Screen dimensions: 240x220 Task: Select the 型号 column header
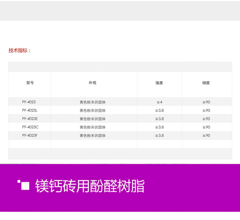[x=30, y=83]
